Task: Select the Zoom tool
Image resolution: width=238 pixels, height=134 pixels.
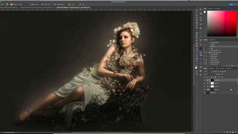Action: coord(197,61)
